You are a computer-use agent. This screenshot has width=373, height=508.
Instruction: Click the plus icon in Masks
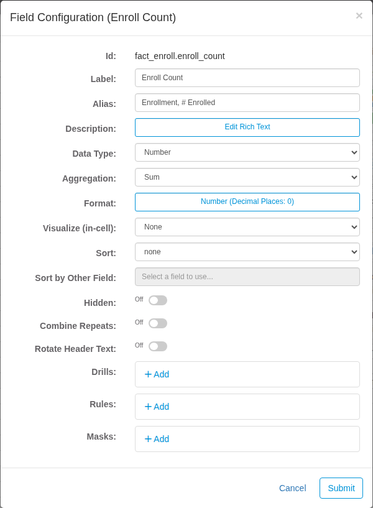[148, 439]
